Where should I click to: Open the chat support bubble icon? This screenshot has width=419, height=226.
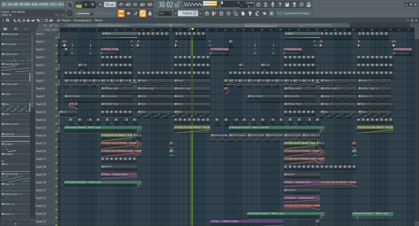(x=301, y=5)
